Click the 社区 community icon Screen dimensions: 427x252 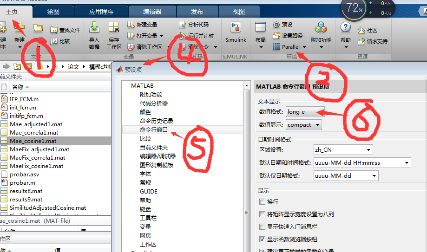(361, 30)
